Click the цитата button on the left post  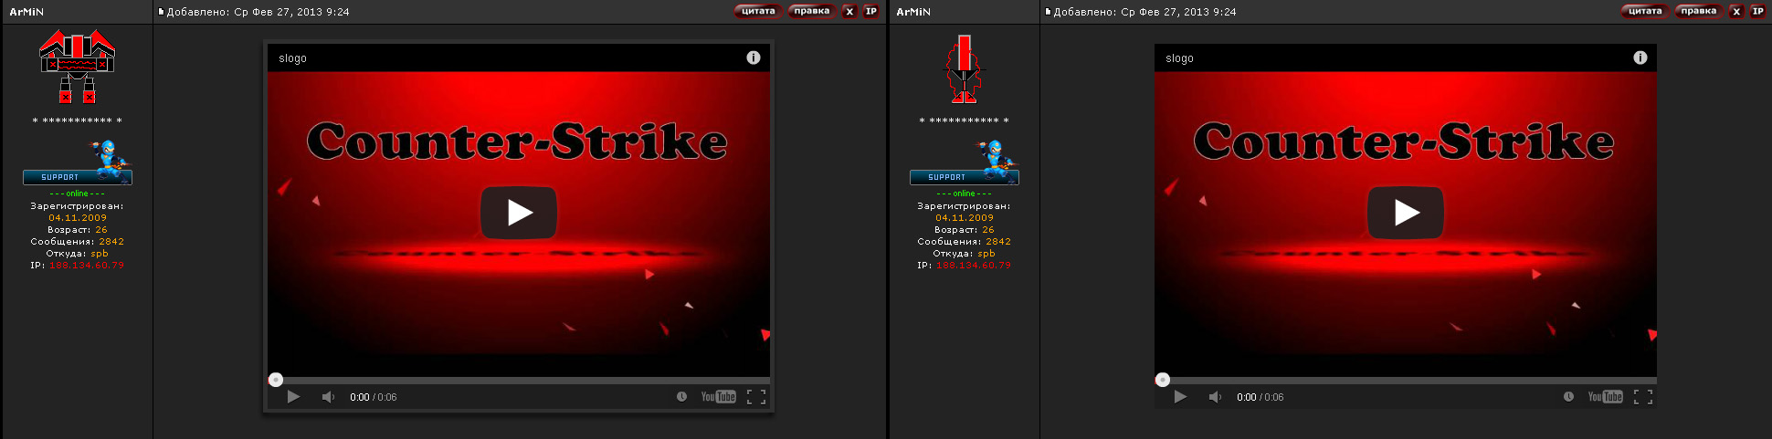point(757,12)
